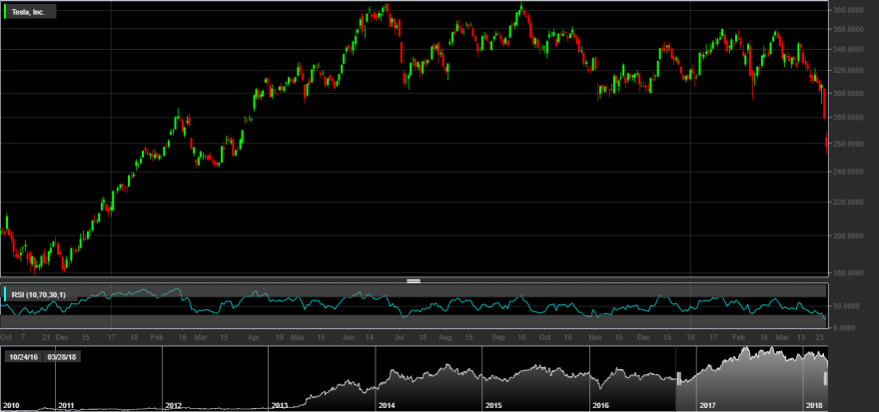Jump to 2014 in the overview timeline
Image resolution: width=879 pixels, height=412 pixels.
coord(387,405)
